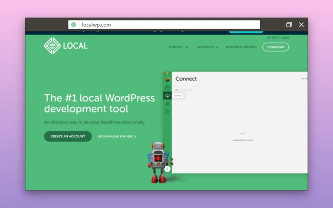This screenshot has height=208, width=333.
Task: Select the Connect cloud icon in sidebar
Action: (167, 95)
